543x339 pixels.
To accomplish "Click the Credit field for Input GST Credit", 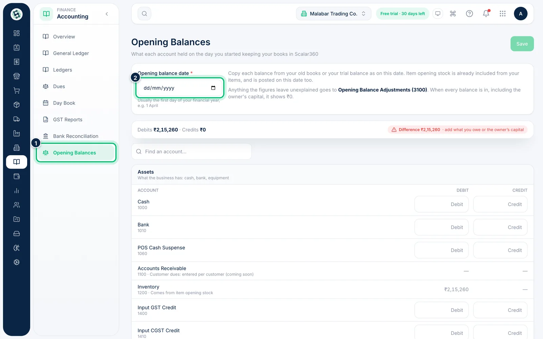I will coord(500,310).
